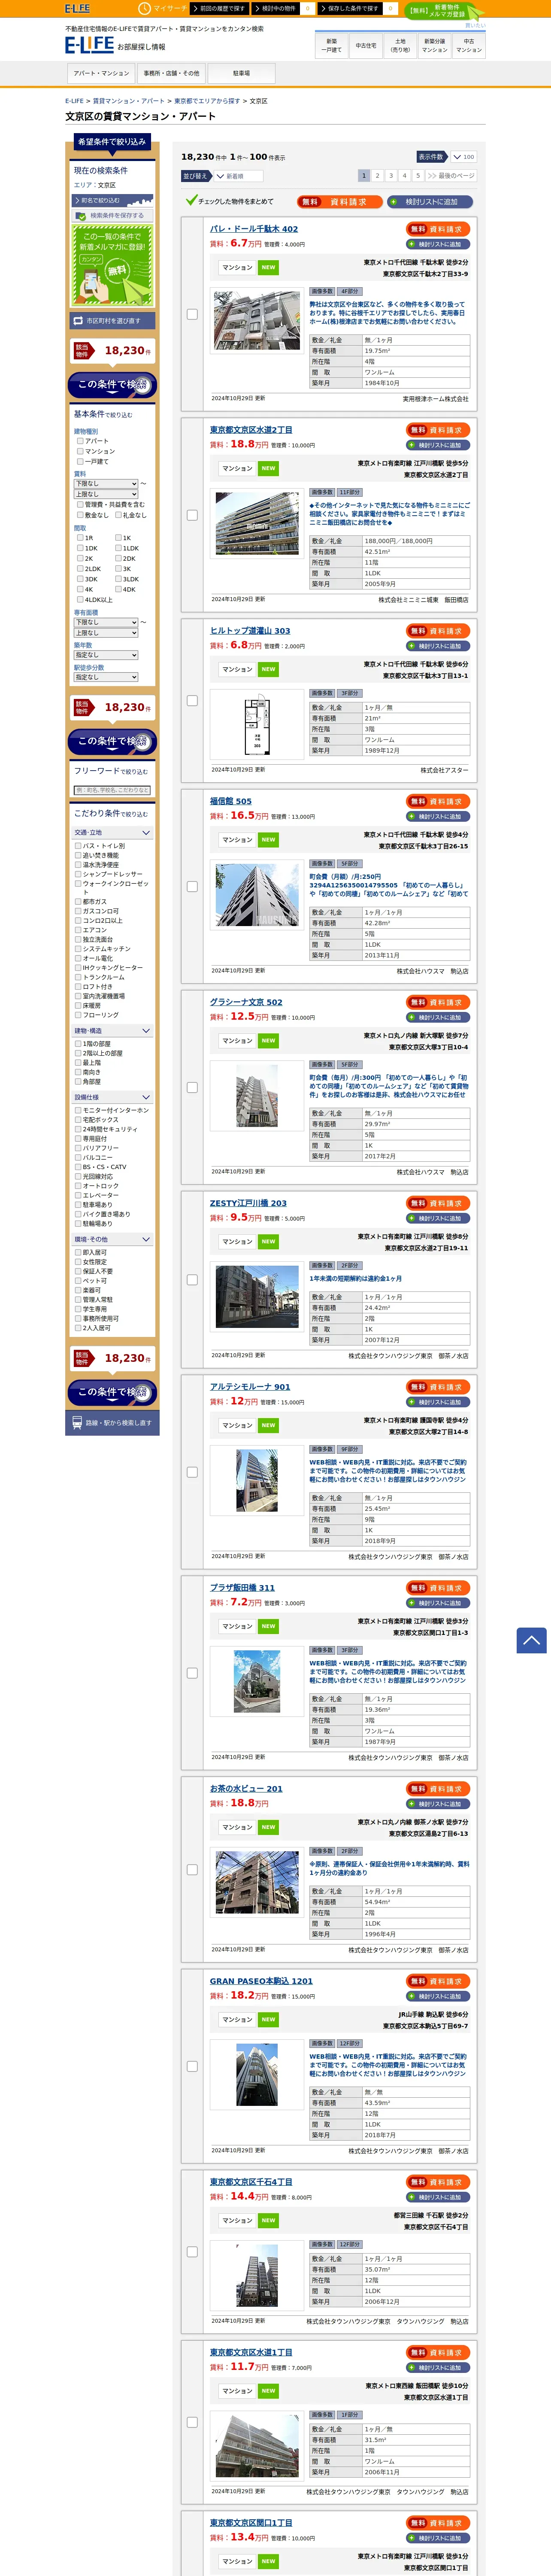Collapse the 建物・構造 section

click(x=112, y=1030)
